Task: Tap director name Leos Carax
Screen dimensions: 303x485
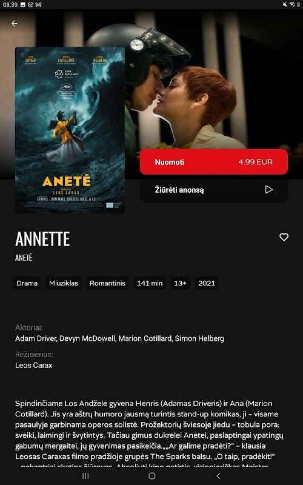Action: point(34,366)
